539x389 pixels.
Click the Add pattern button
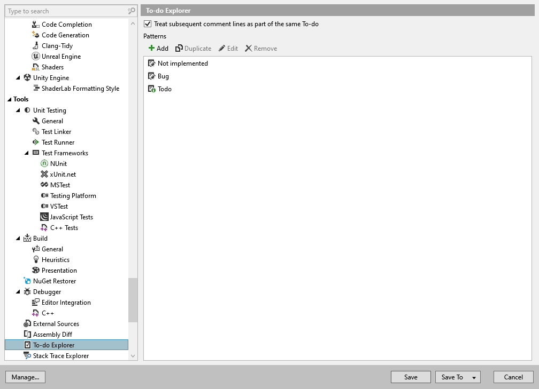click(158, 48)
